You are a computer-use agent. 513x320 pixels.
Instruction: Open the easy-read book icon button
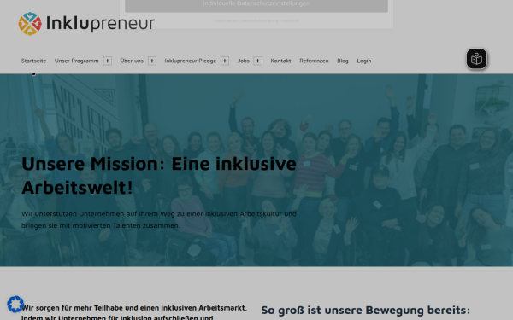[477, 59]
